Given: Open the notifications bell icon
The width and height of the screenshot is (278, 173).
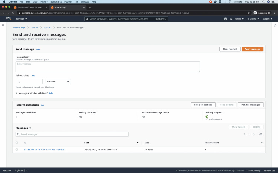Looking at the screenshot, I should [x=231, y=19].
